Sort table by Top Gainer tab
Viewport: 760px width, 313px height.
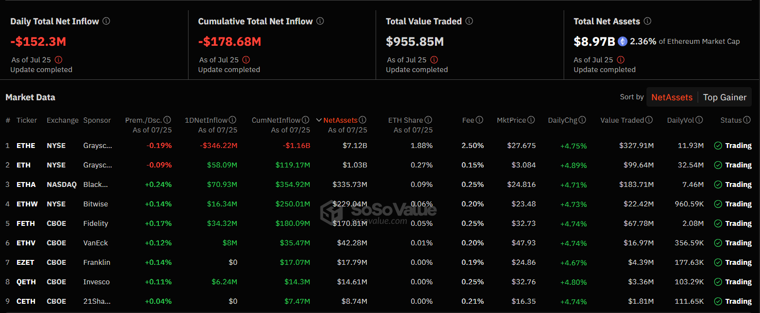point(725,97)
